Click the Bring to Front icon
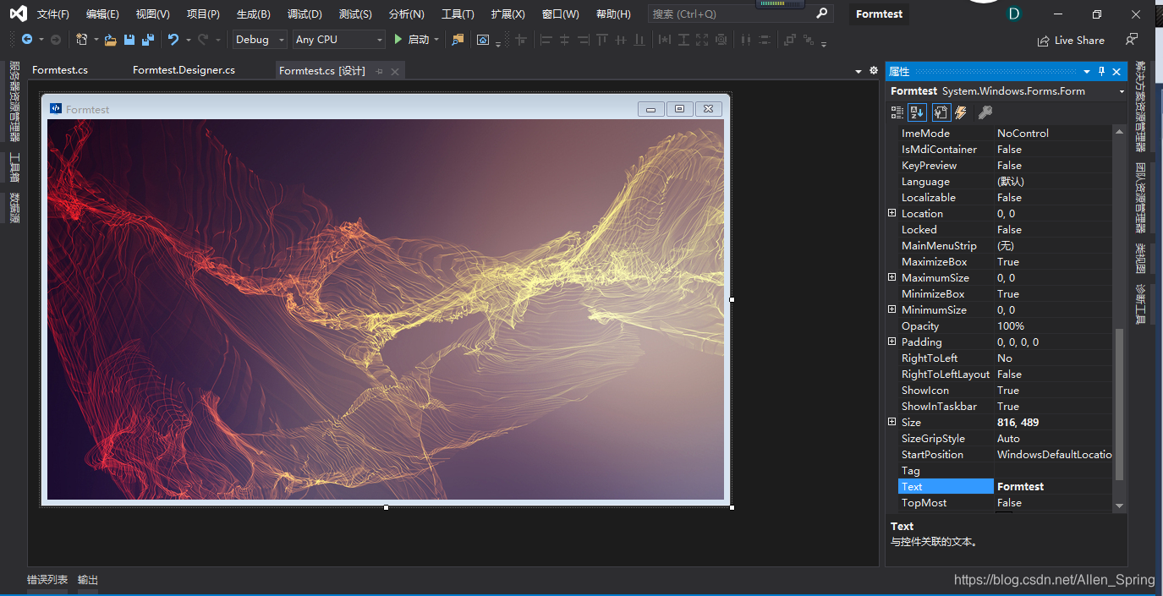 point(790,40)
